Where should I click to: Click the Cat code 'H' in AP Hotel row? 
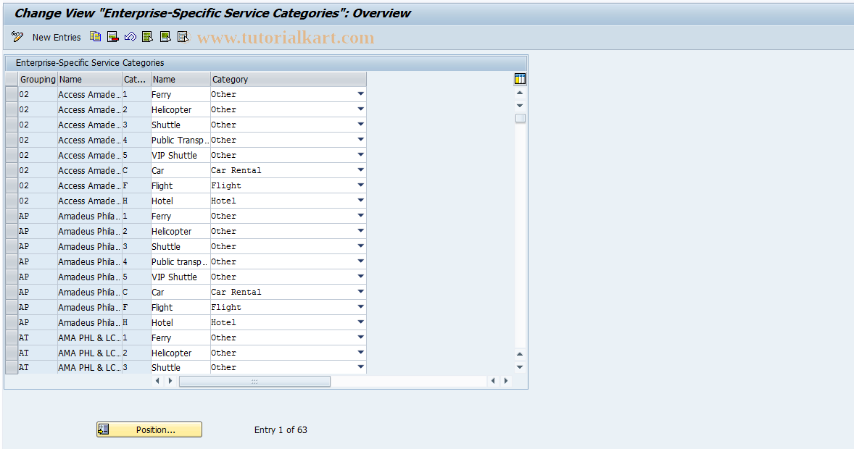click(136, 323)
